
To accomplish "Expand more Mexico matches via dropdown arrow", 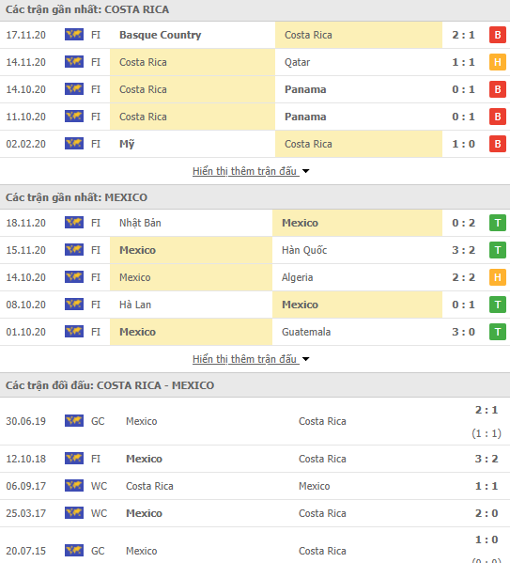I will pos(305,359).
